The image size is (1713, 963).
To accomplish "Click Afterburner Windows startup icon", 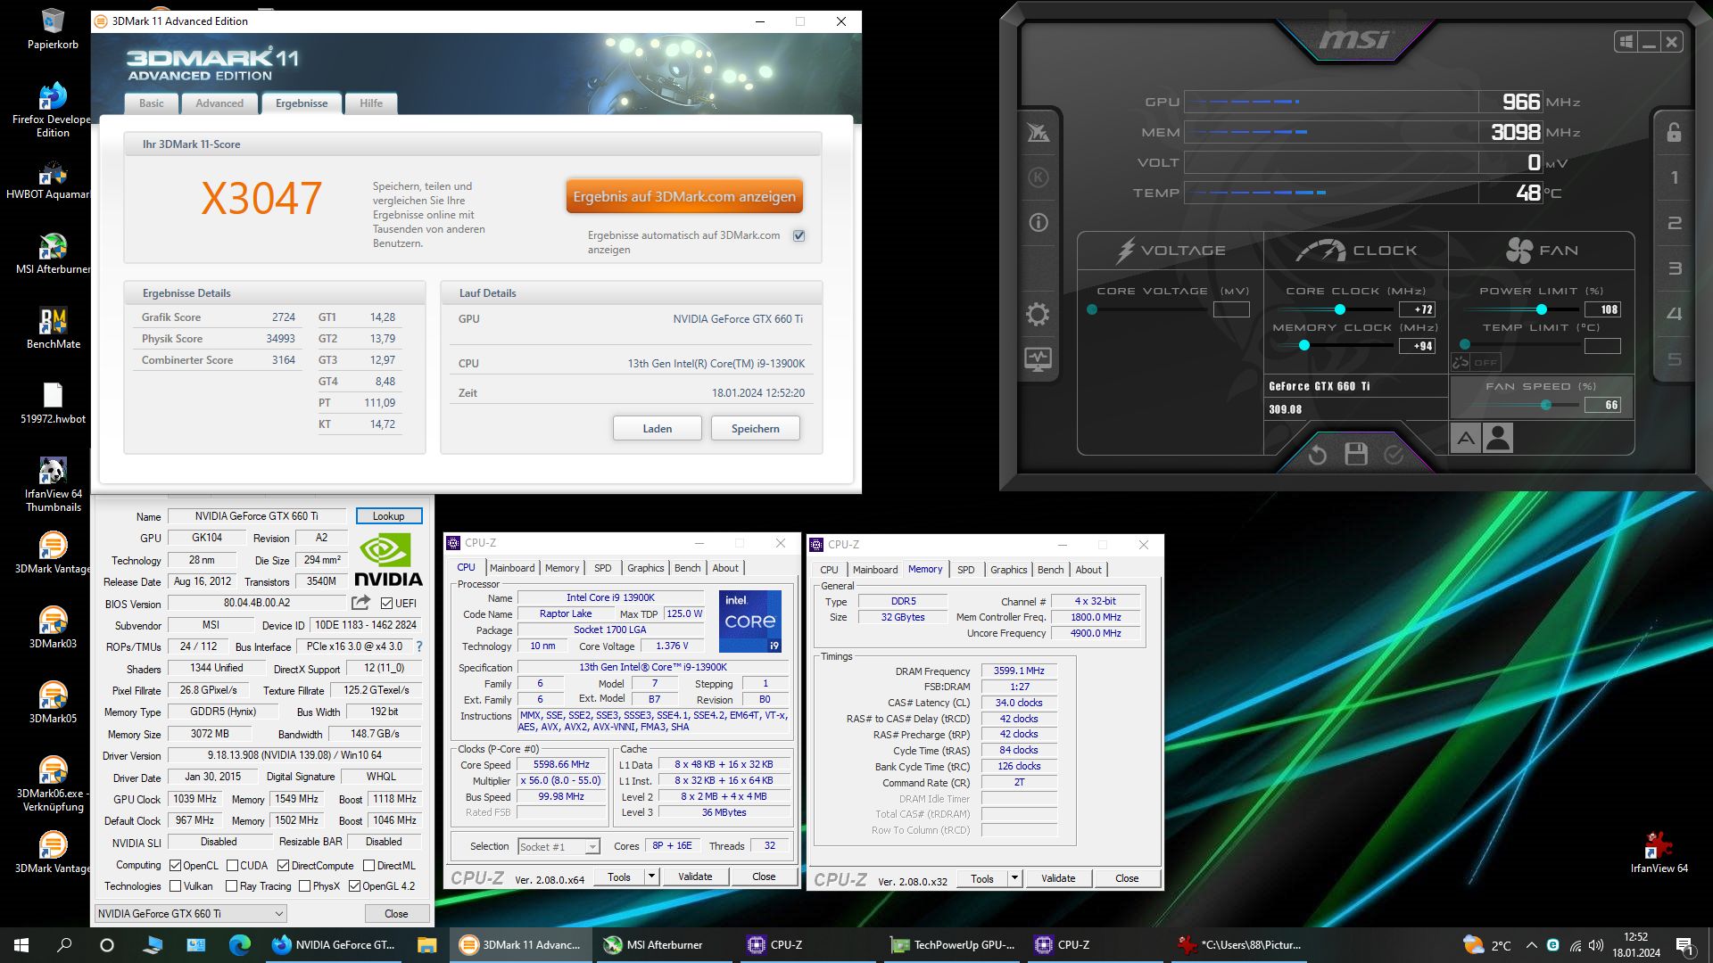I will pos(1626,42).
